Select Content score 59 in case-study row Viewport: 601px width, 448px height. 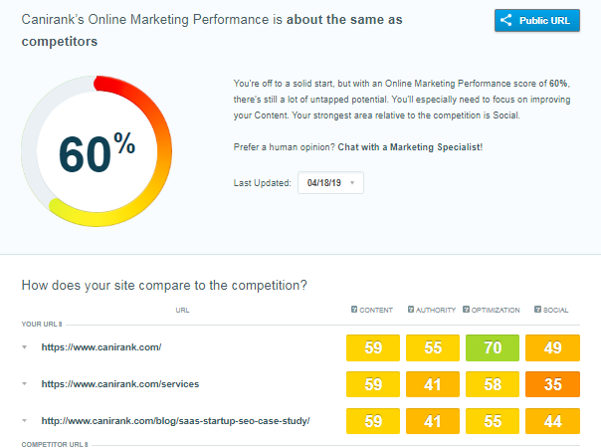coord(373,421)
